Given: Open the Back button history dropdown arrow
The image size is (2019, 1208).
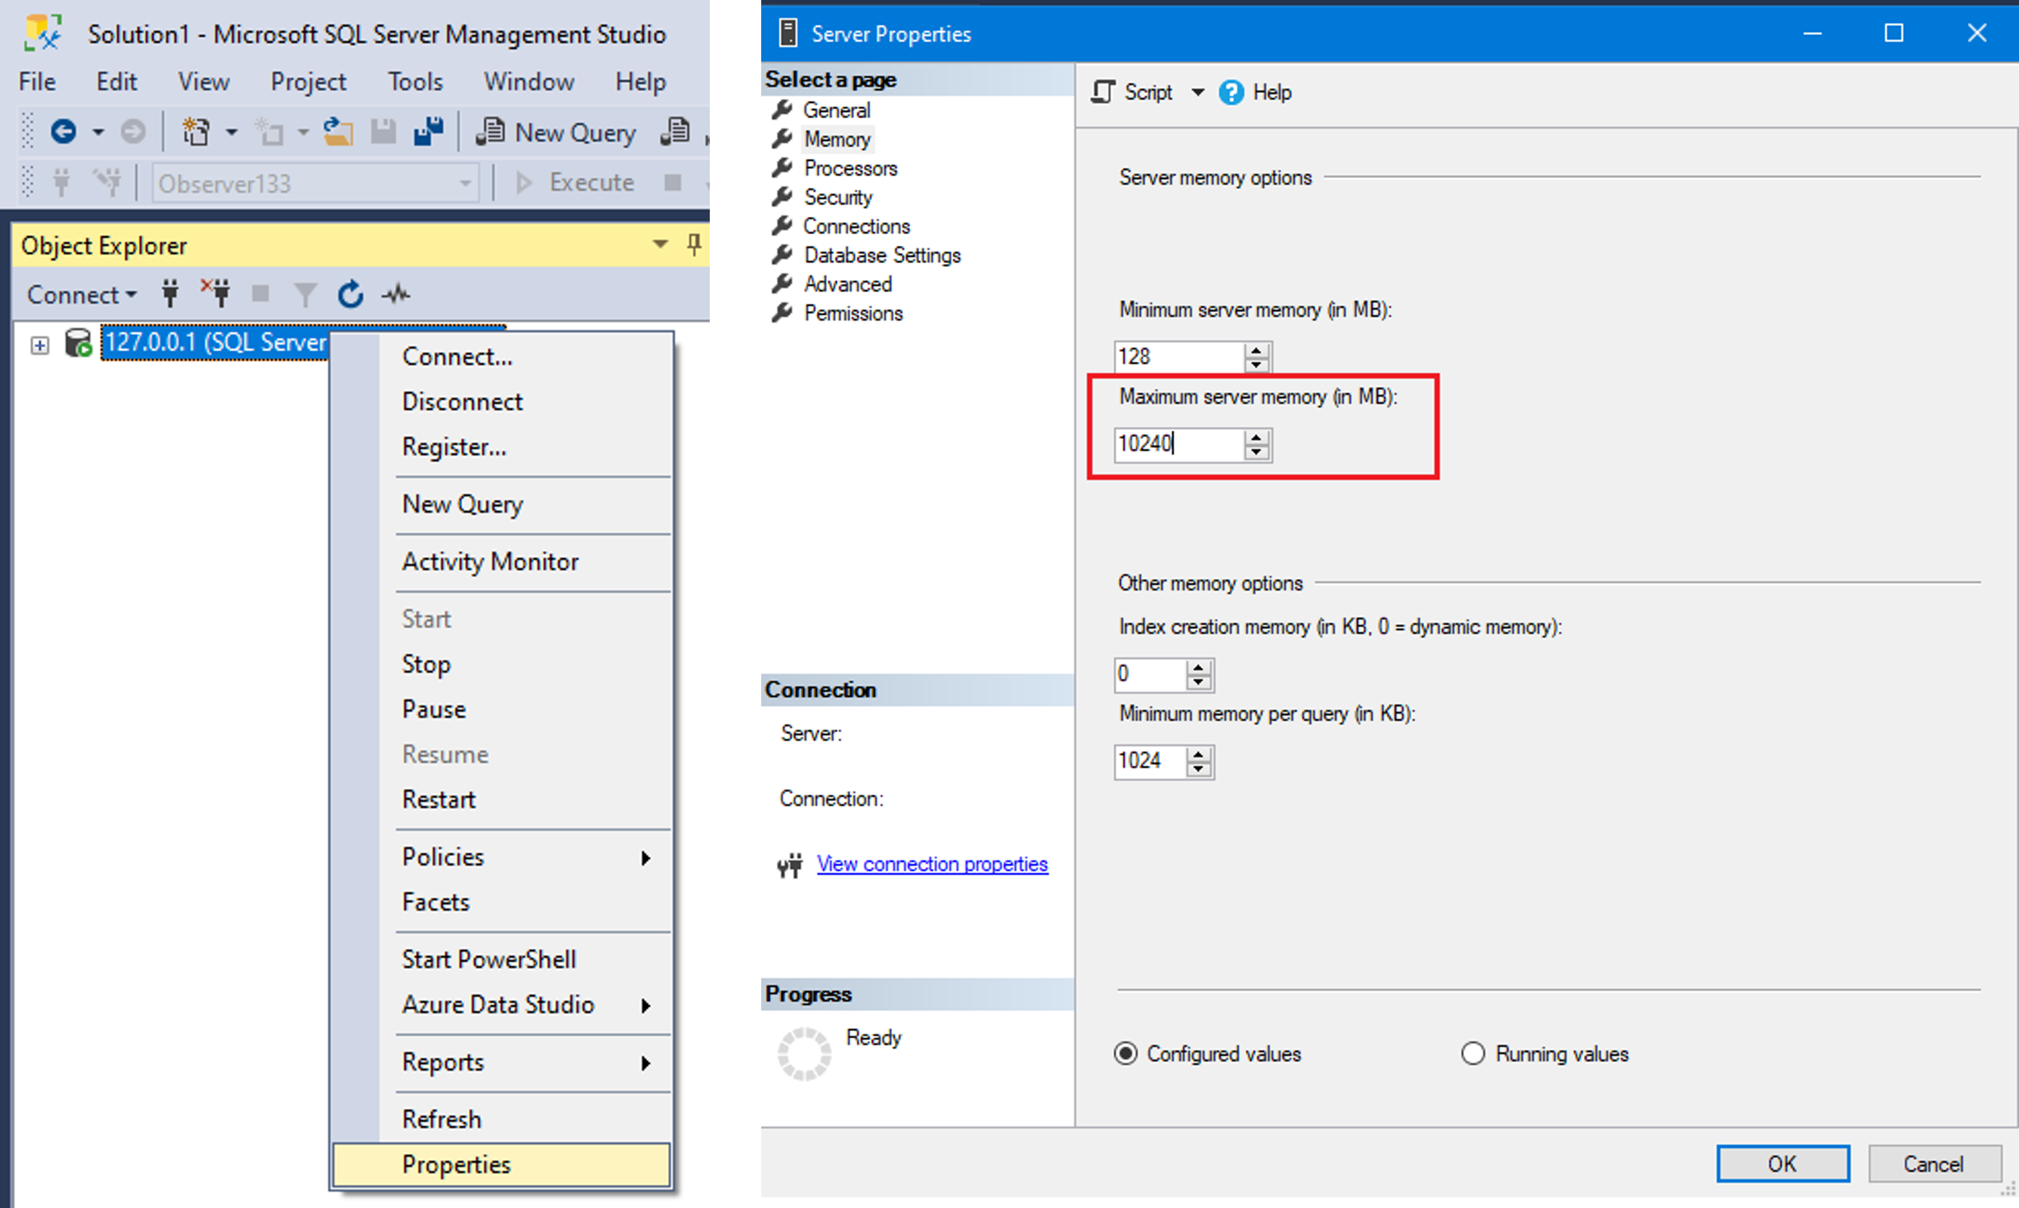Looking at the screenshot, I should tap(99, 131).
